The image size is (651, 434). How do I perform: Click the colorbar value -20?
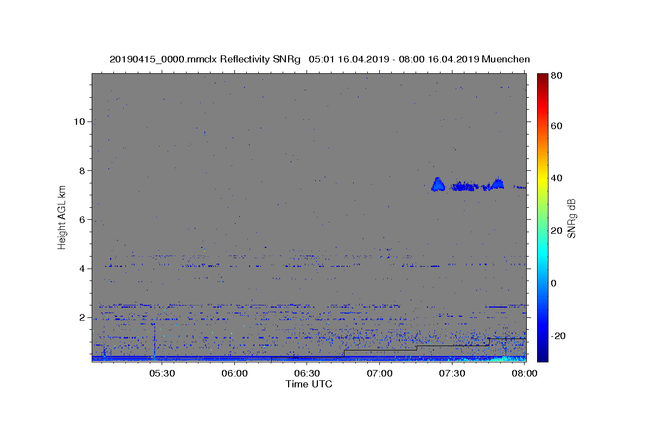click(558, 336)
